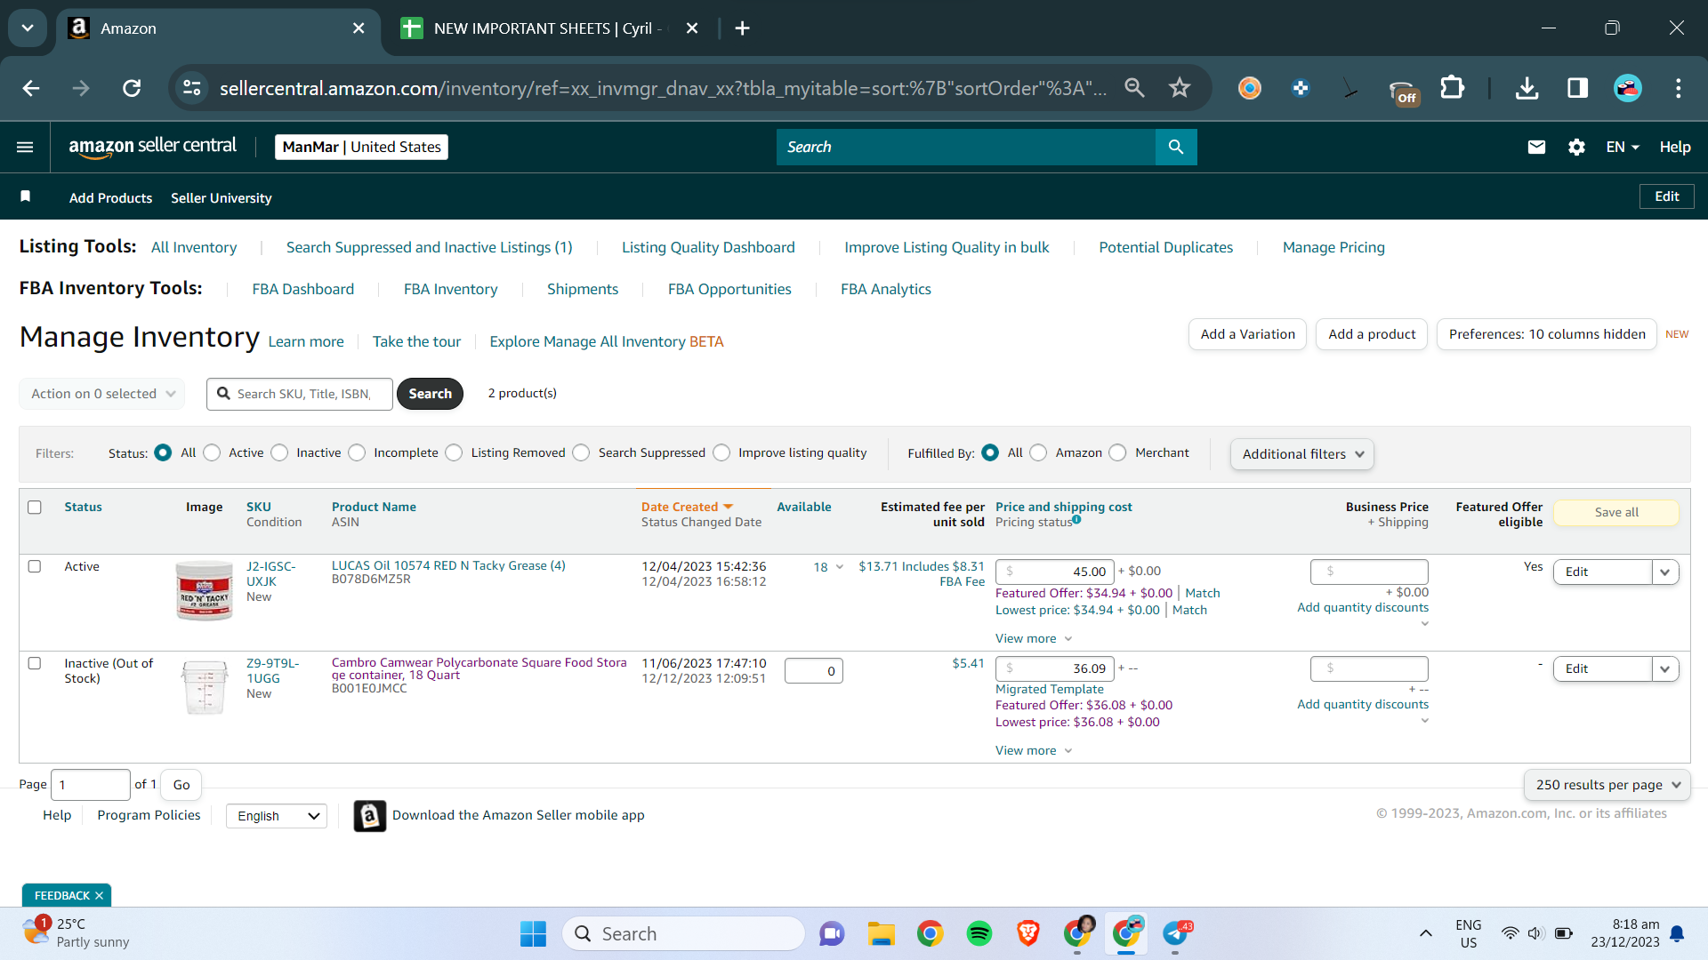Expand View more for Cambro container pricing
This screenshot has width=1708, height=960.
tap(1034, 750)
